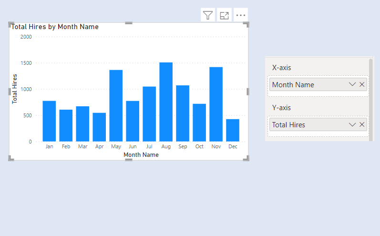The height and width of the screenshot is (236, 380).
Task: Select the Nov bar in chart
Action: [x=216, y=104]
